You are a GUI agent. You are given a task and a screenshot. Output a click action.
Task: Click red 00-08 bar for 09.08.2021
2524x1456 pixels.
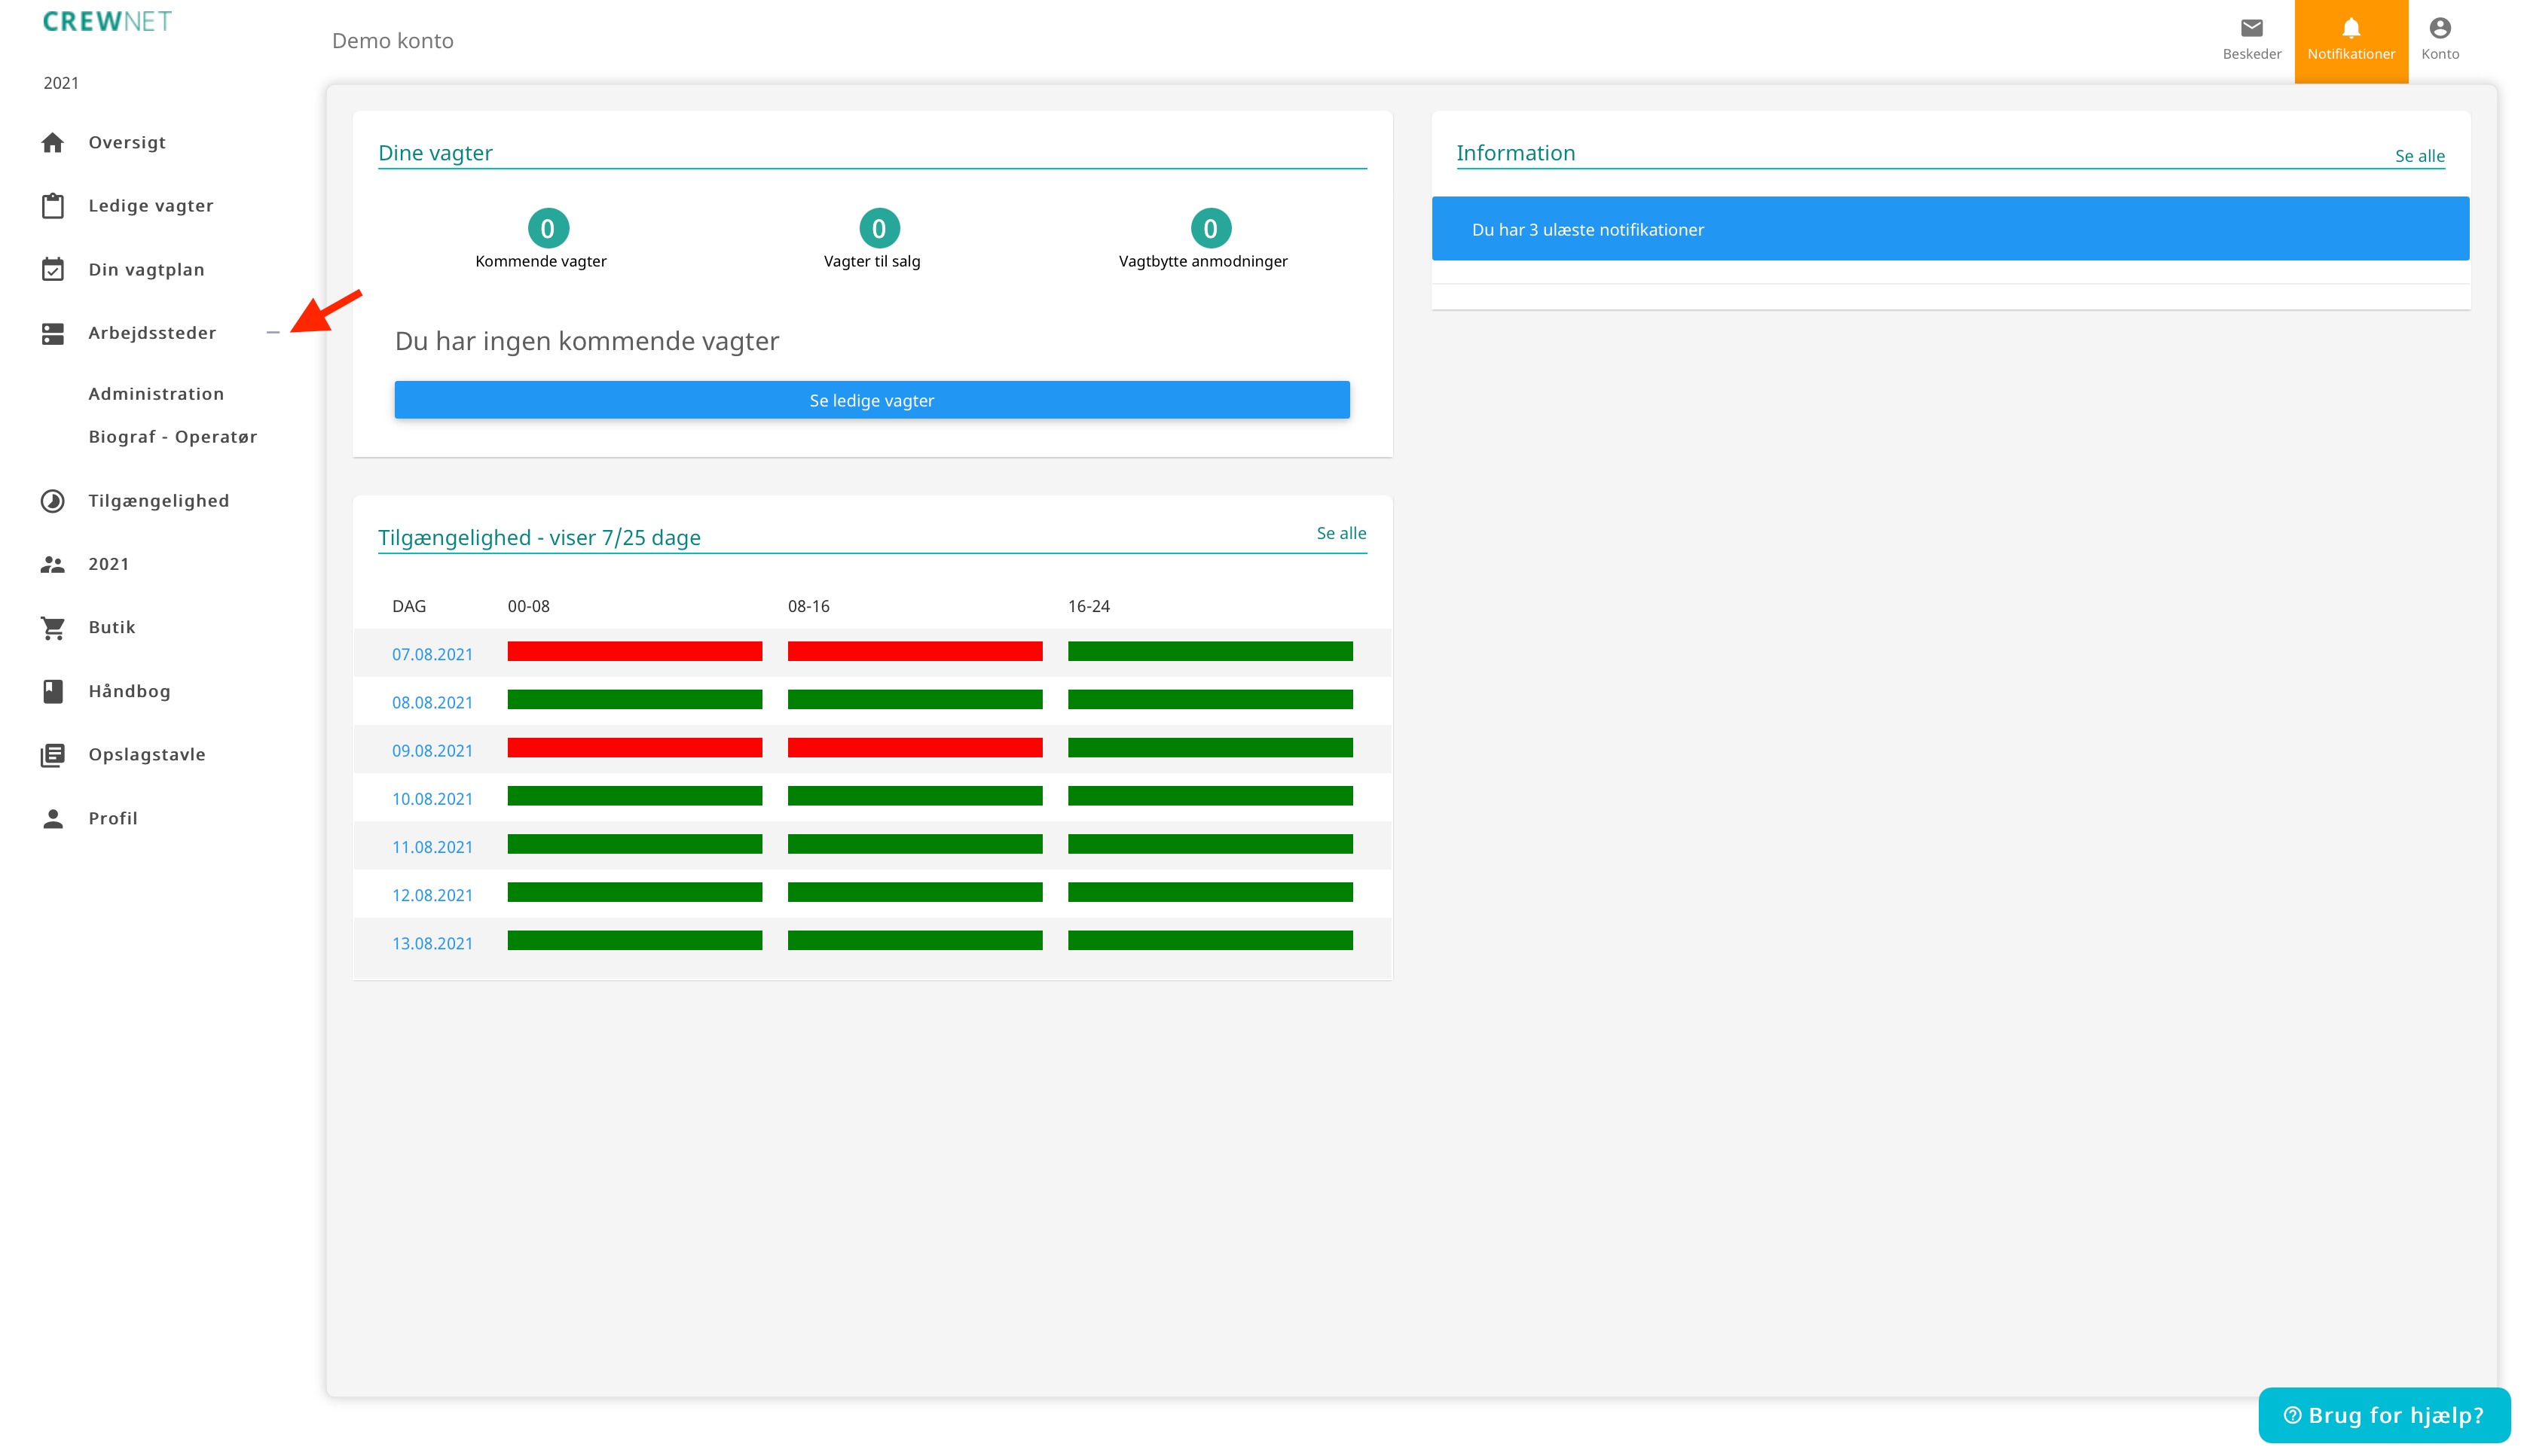tap(634, 748)
